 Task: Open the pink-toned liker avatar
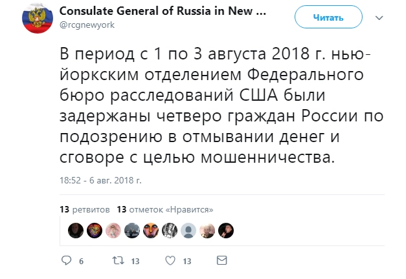[x=113, y=230]
